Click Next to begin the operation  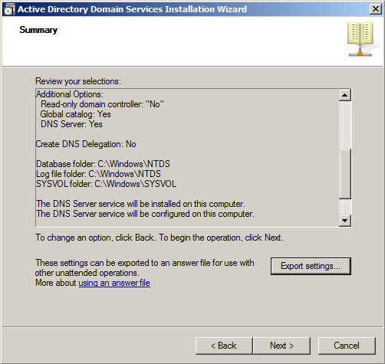[x=281, y=346]
